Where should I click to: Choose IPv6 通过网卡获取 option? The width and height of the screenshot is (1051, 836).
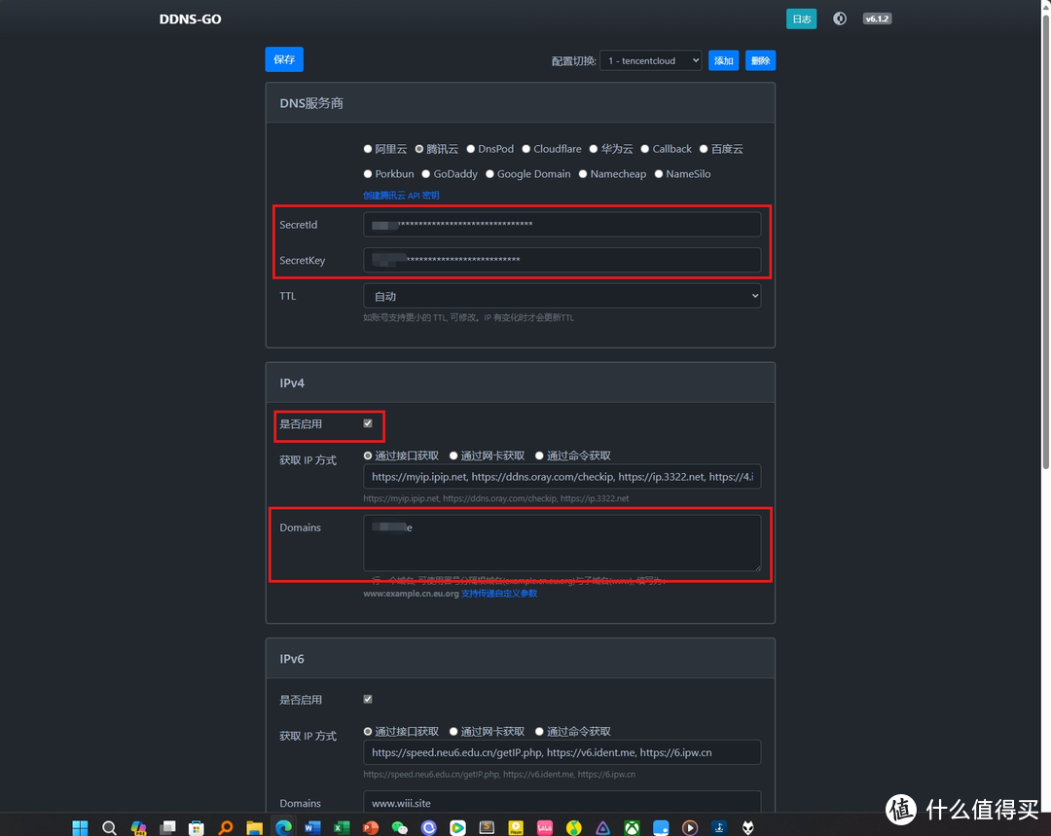453,732
